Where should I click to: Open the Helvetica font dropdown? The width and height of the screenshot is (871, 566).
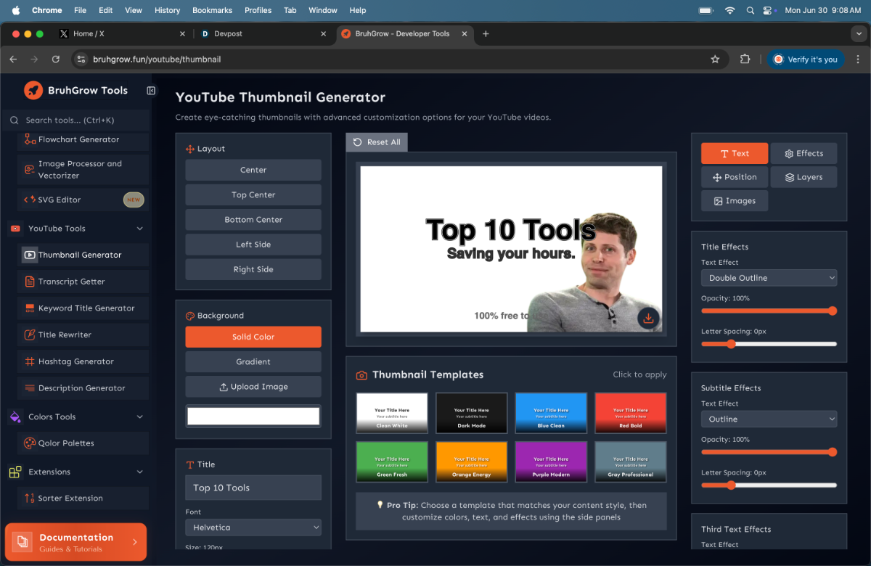[x=253, y=528]
